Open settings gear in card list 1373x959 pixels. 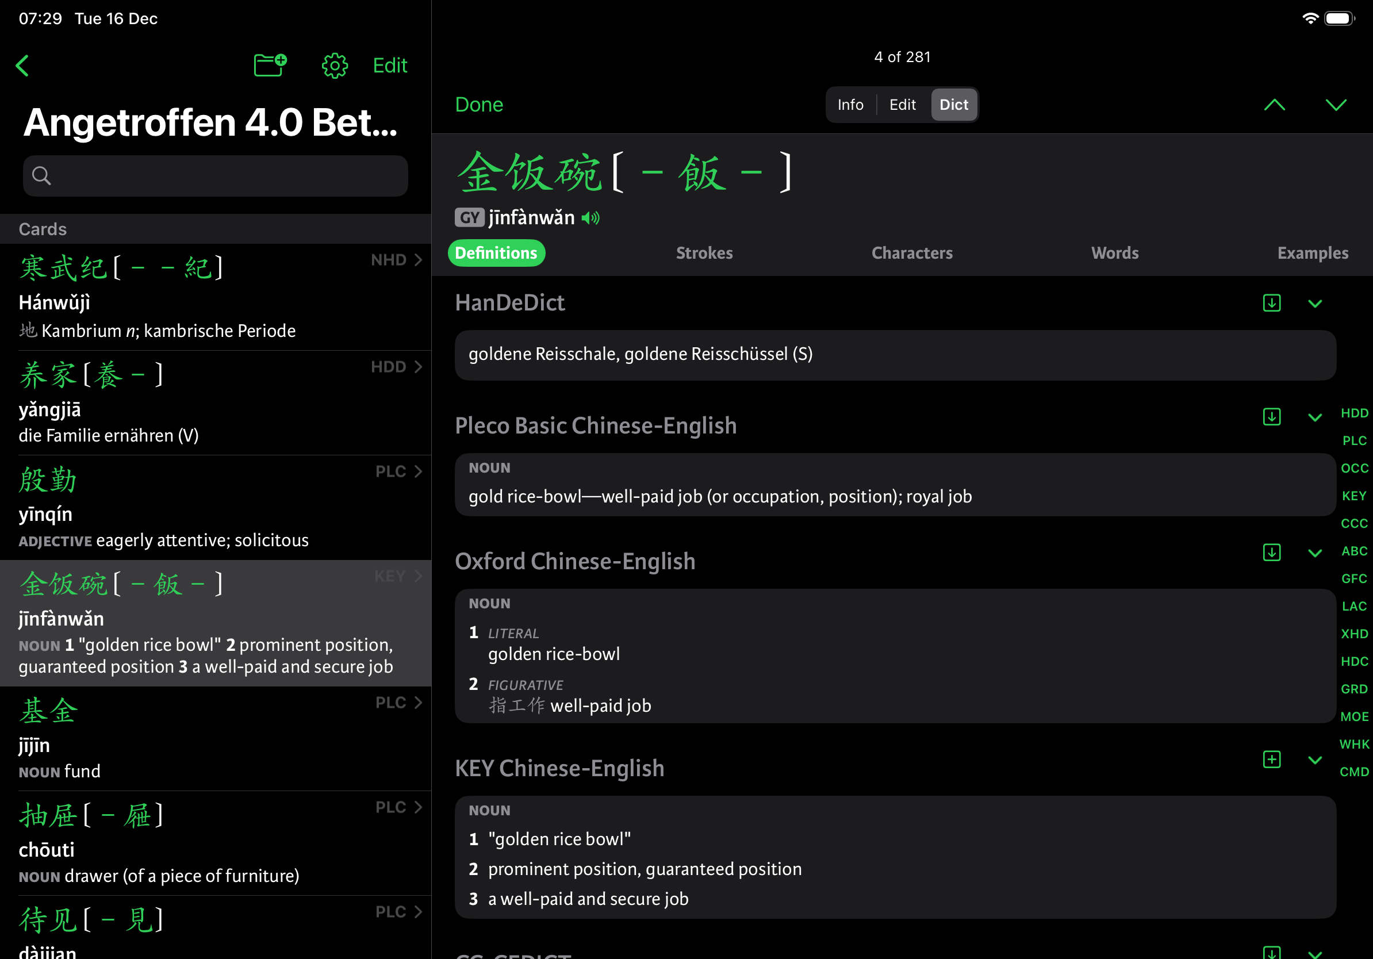click(334, 65)
